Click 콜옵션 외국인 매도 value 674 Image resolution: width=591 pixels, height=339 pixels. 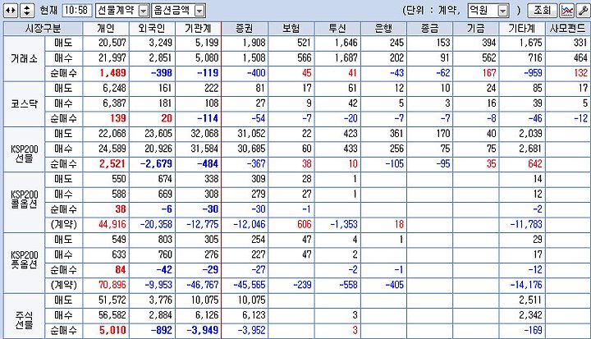pyautogui.click(x=165, y=179)
